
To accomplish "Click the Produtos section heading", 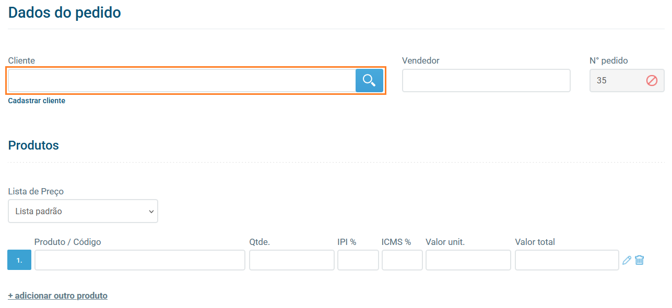I will pyautogui.click(x=33, y=145).
